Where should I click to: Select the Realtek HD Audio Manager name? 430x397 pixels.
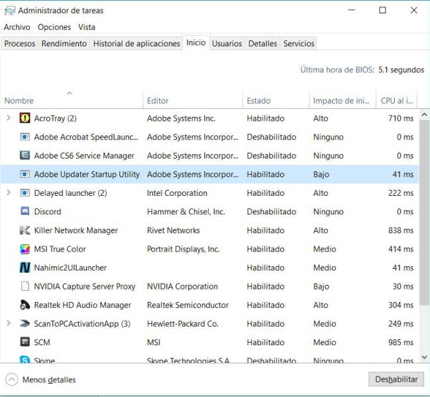(83, 305)
